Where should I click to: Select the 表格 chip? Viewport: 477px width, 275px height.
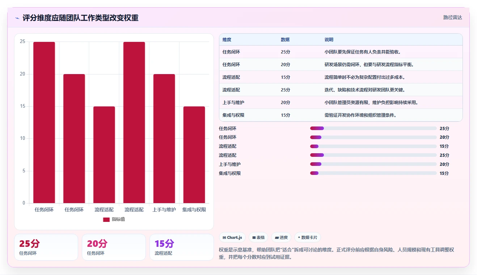(258, 237)
